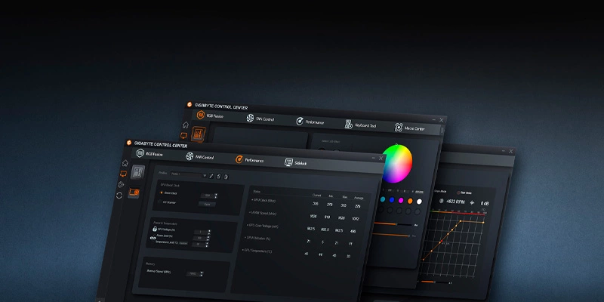Toggle the GPU Voltage lock icon
The width and height of the screenshot is (604, 302).
[x=155, y=229]
